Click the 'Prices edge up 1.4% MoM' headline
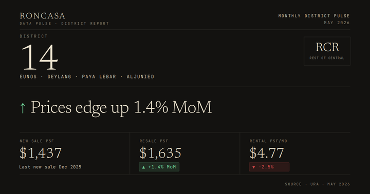The width and height of the screenshot is (370, 194). coord(121,107)
